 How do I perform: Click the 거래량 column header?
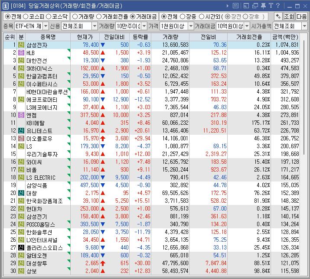coord(170,37)
